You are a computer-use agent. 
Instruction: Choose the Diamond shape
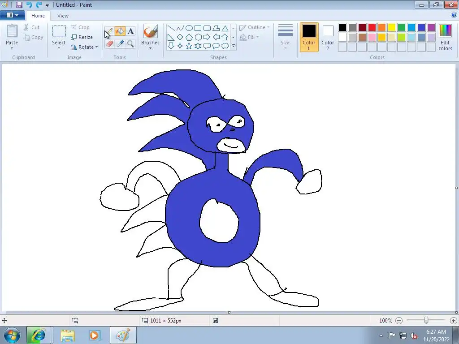[180, 37]
